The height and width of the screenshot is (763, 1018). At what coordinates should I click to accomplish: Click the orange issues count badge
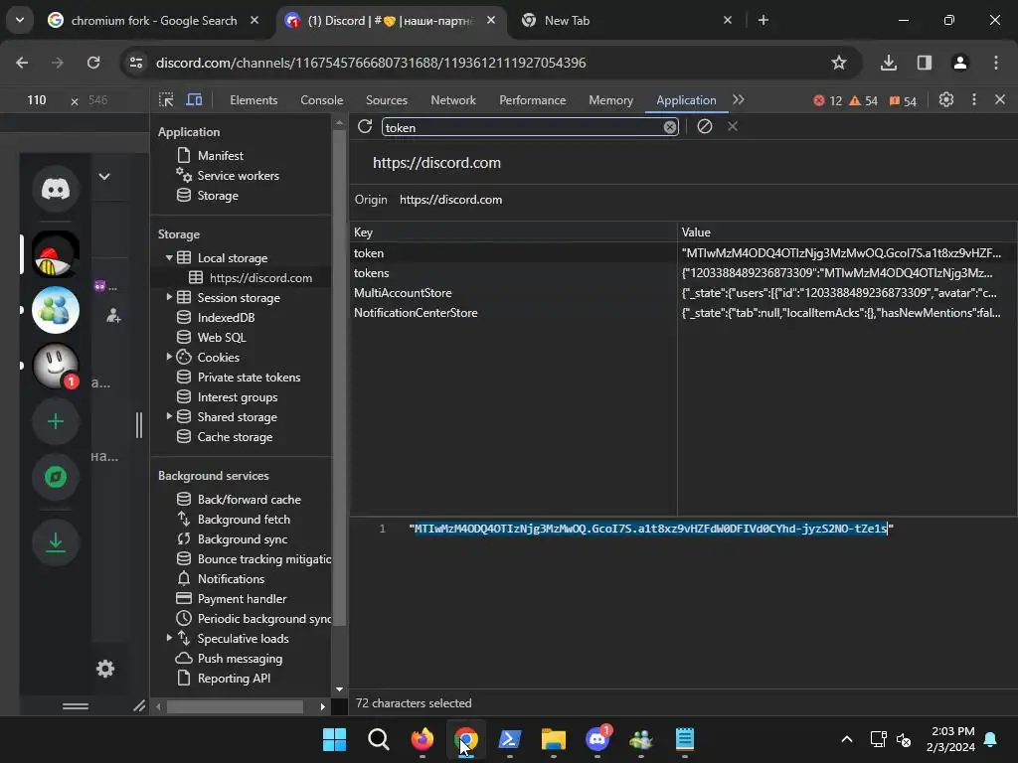tap(903, 100)
